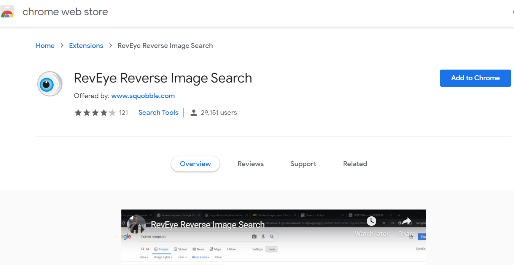Click the "RevEye Reverse Image Search" breadcrumb text
This screenshot has height=265, width=514.
coord(165,46)
